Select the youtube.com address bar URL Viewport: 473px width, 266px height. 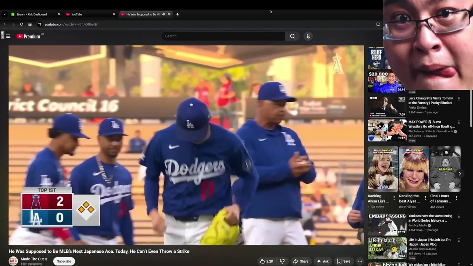(x=71, y=24)
